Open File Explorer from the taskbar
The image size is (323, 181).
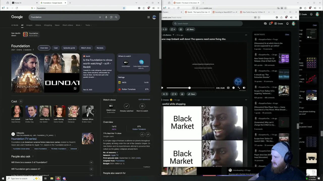tap(52, 178)
